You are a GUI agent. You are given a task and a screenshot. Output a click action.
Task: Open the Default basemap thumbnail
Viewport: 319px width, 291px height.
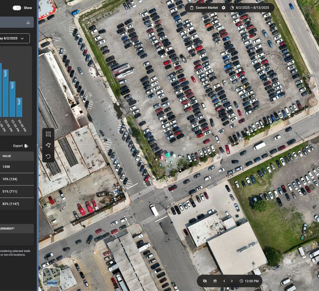(51, 276)
